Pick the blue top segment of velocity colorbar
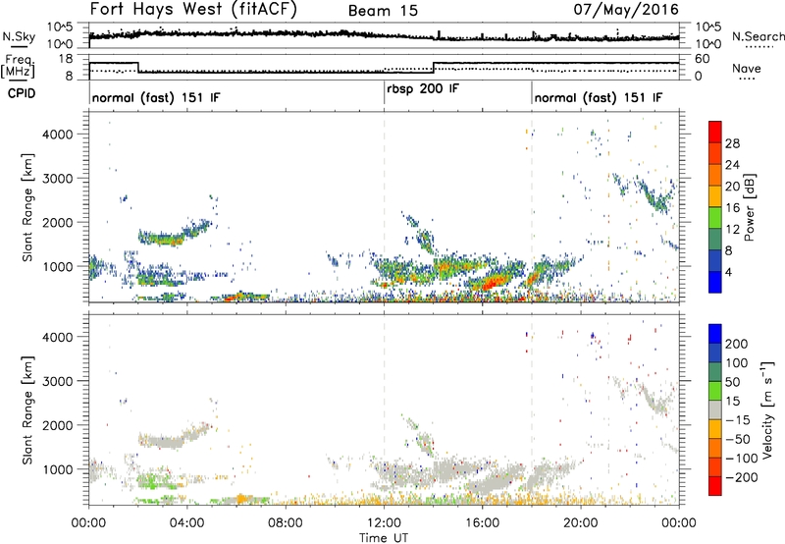The width and height of the screenshot is (785, 544). (x=715, y=334)
